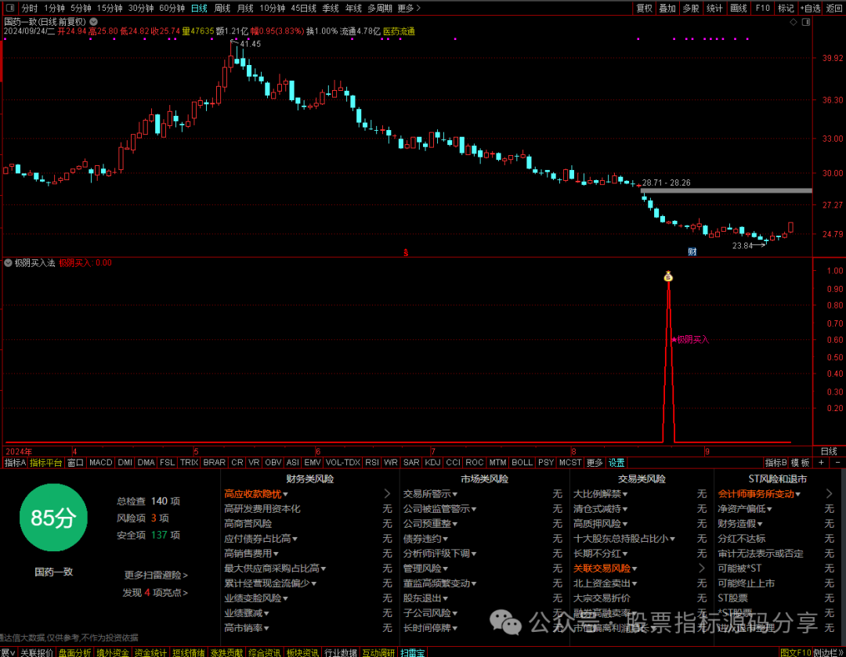Viewport: 846px width, 657px height.
Task: Click the 设置 settings item in indicator bar
Action: coord(616,463)
